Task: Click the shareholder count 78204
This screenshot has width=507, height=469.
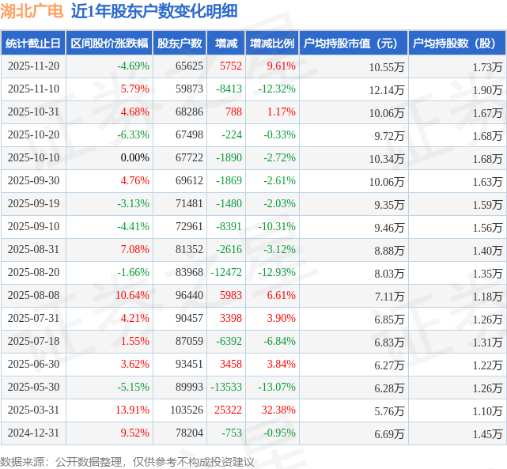Action: point(189,433)
